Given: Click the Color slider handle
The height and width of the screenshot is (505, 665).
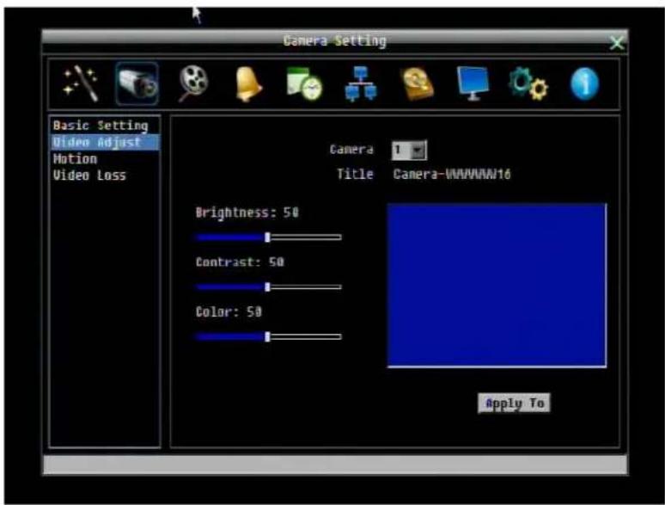Looking at the screenshot, I should (x=267, y=336).
